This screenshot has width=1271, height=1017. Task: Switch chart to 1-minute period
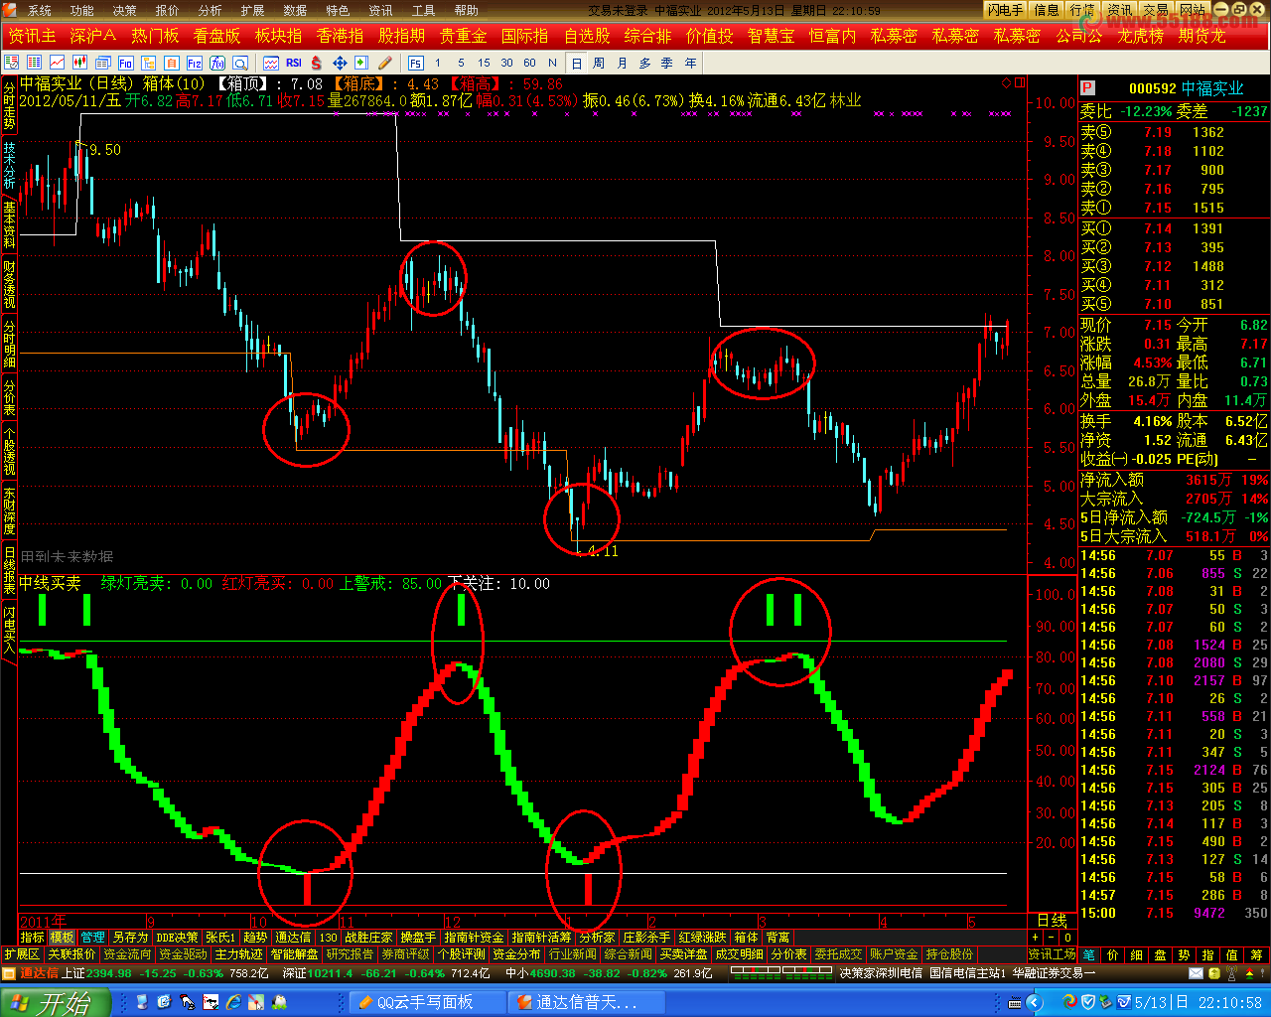pyautogui.click(x=437, y=63)
